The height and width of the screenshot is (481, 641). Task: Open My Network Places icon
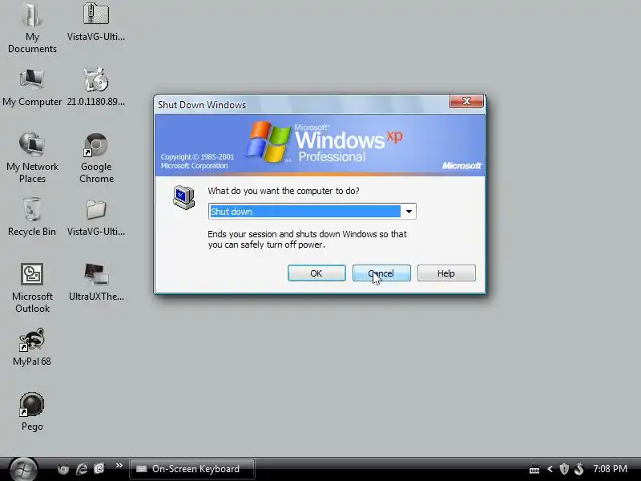pyautogui.click(x=32, y=157)
